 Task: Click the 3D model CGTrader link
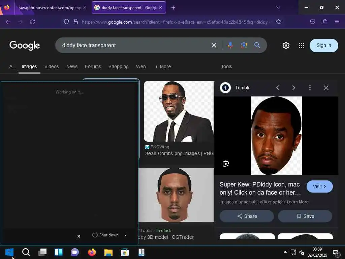coord(166,237)
